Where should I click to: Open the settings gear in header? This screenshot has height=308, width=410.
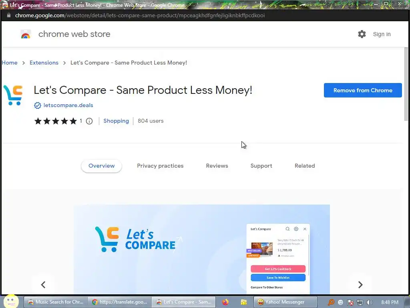(x=362, y=34)
